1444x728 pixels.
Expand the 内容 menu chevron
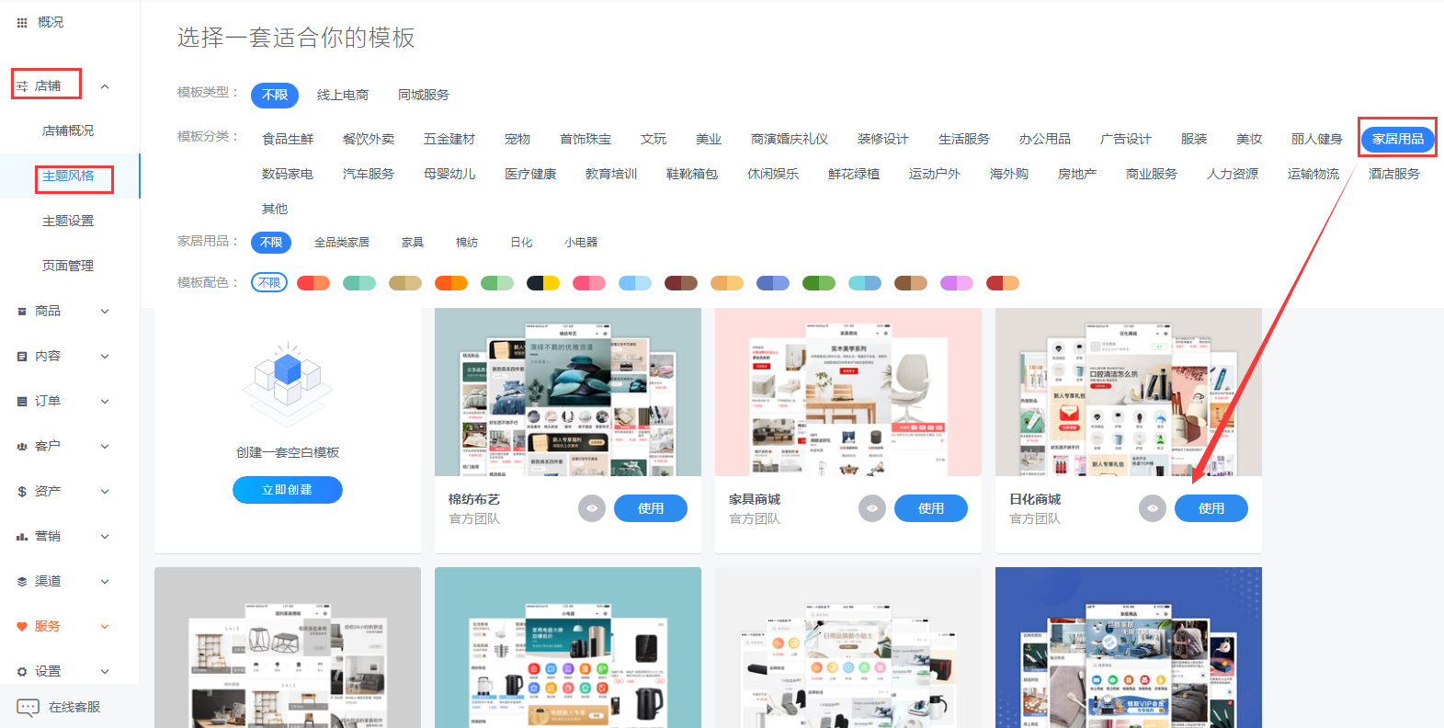pyautogui.click(x=105, y=357)
